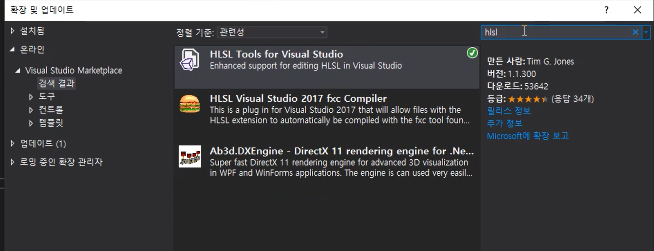Select the 온라인 category label
The width and height of the screenshot is (654, 251).
[32, 49]
